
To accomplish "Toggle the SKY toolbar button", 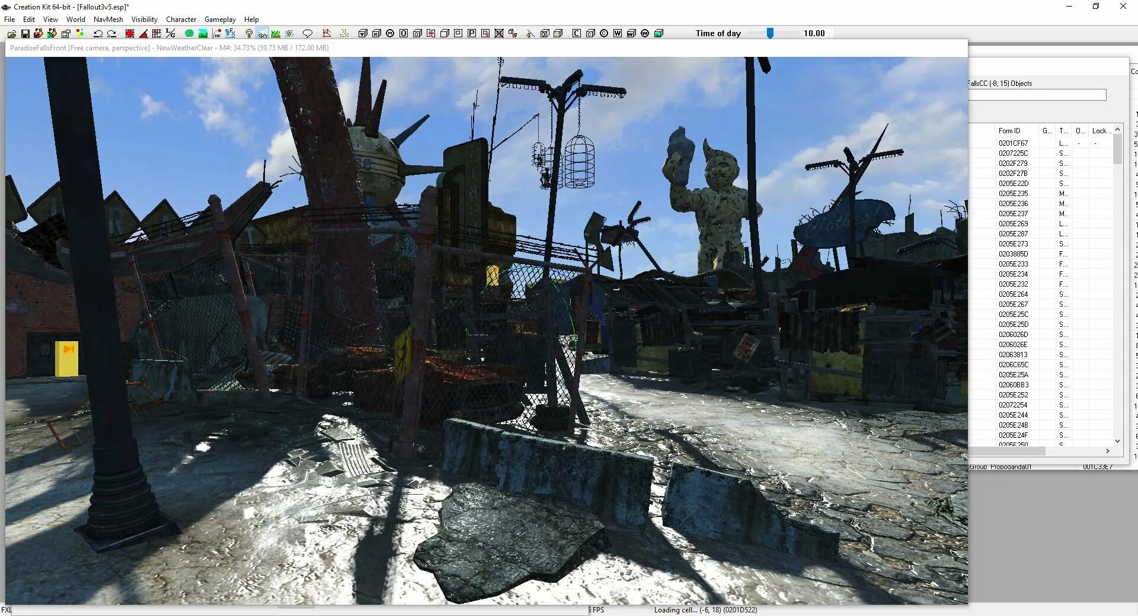I will click(263, 34).
